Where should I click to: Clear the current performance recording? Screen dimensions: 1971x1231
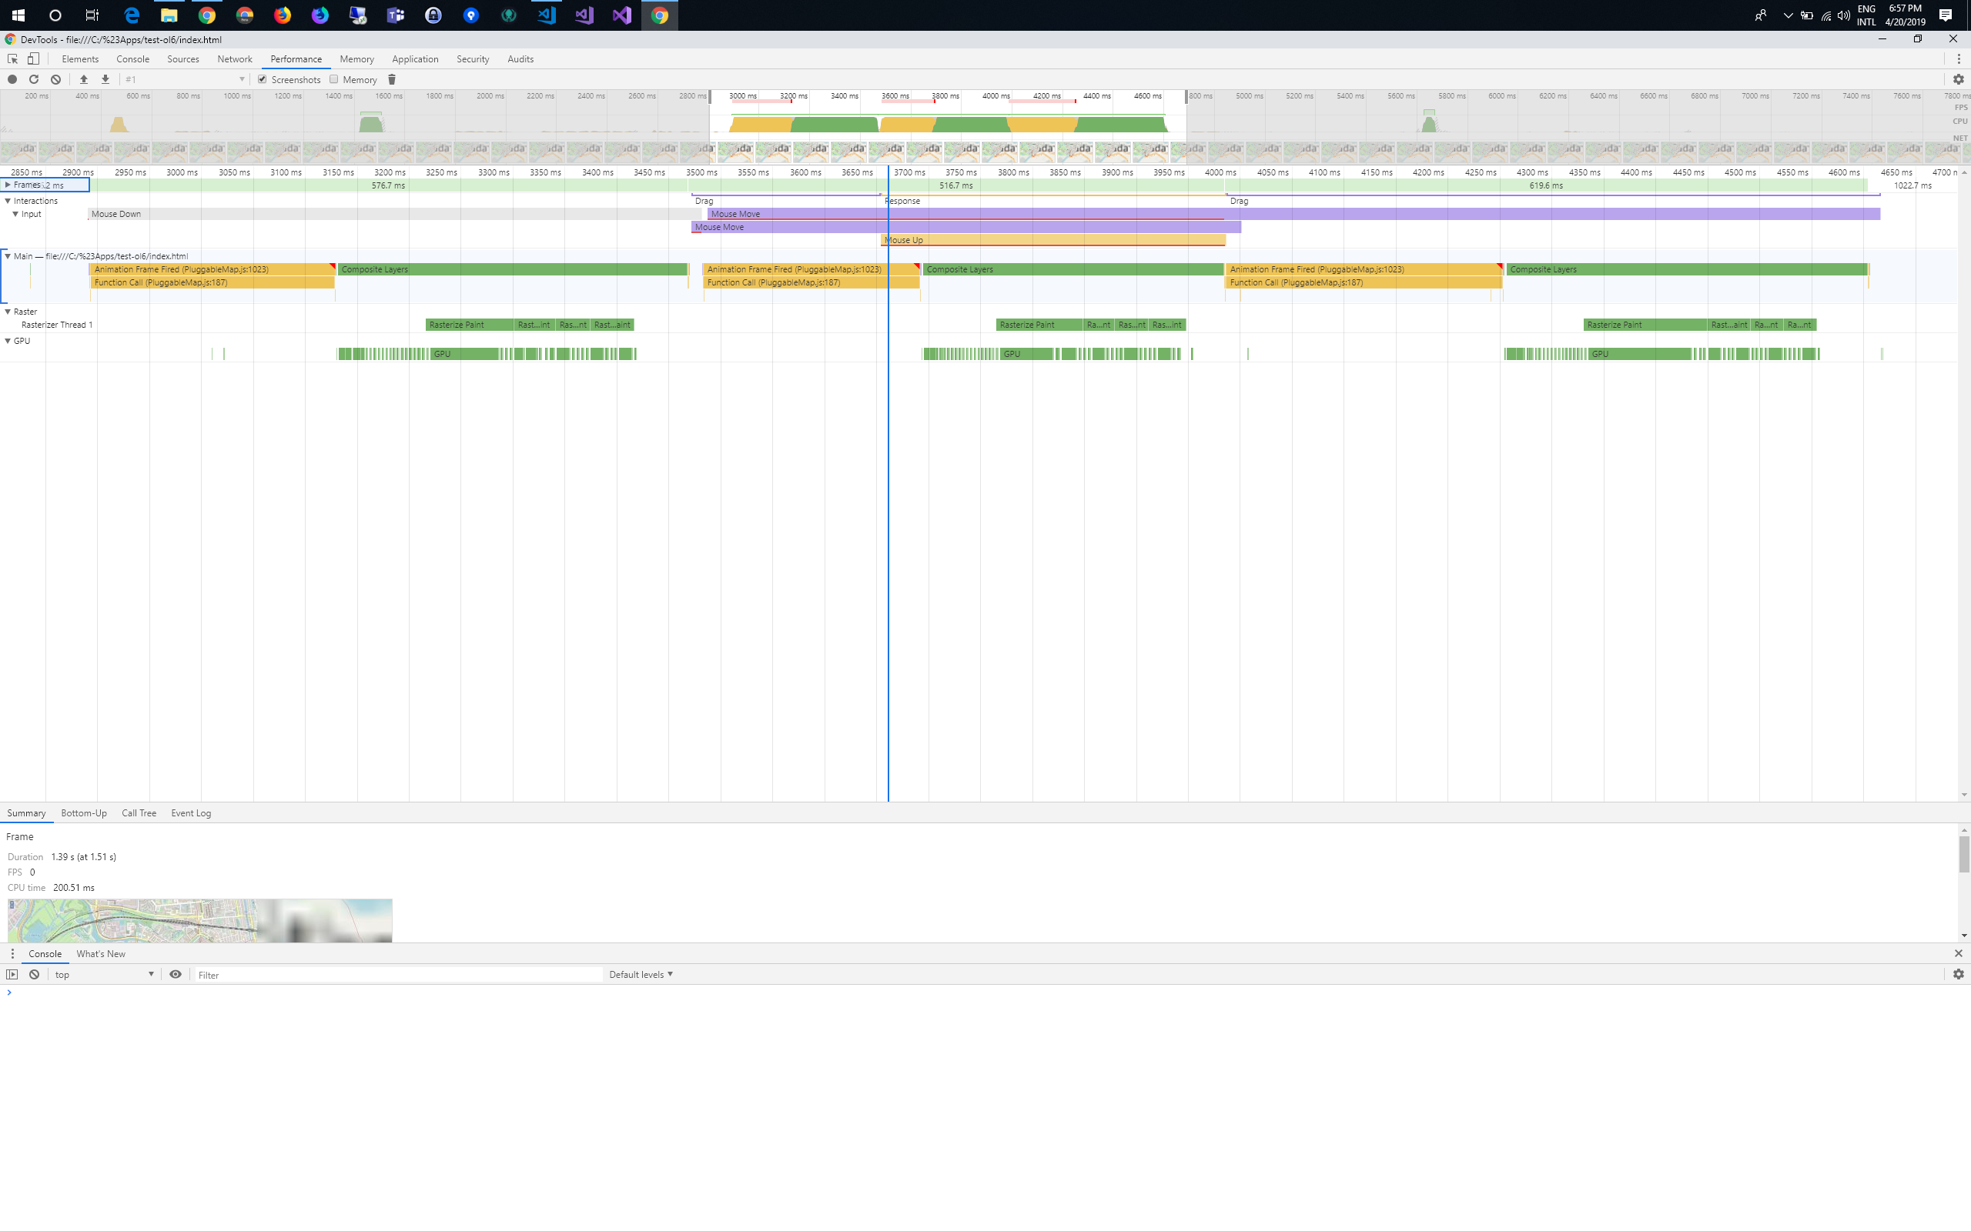click(55, 79)
